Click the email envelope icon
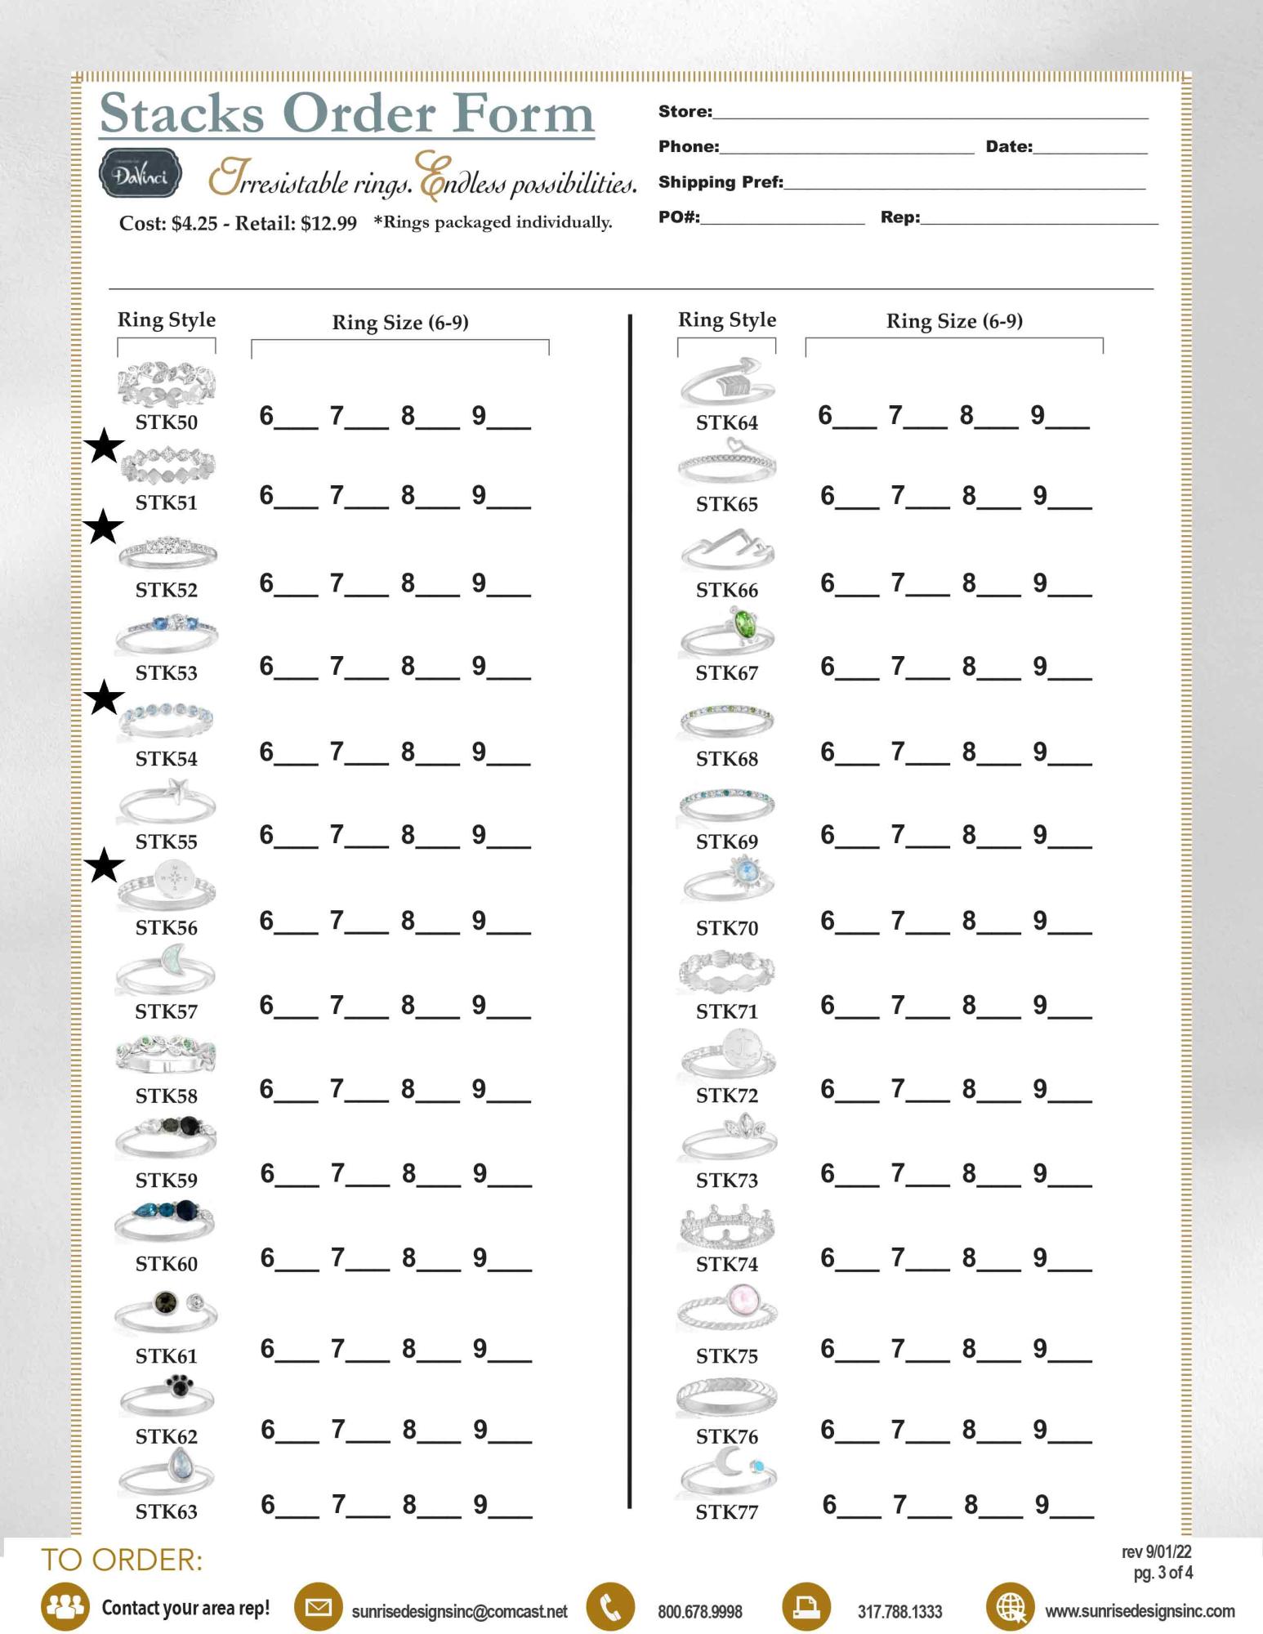 pyautogui.click(x=318, y=1606)
